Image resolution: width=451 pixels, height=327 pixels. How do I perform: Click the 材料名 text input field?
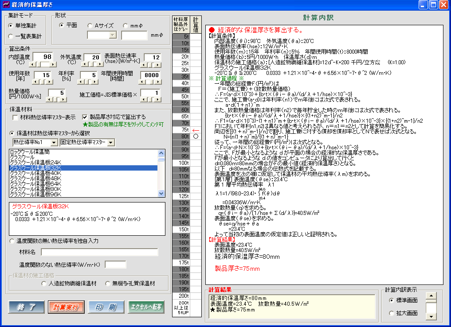point(99,252)
